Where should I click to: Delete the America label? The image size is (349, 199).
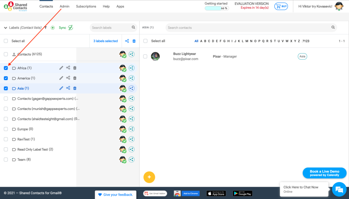coord(75,78)
